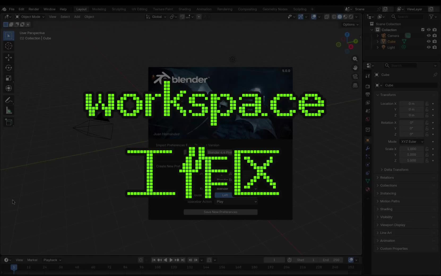Screen dimensions: 441x276
Task: Hide the Cube object in outliner
Action: click(429, 41)
